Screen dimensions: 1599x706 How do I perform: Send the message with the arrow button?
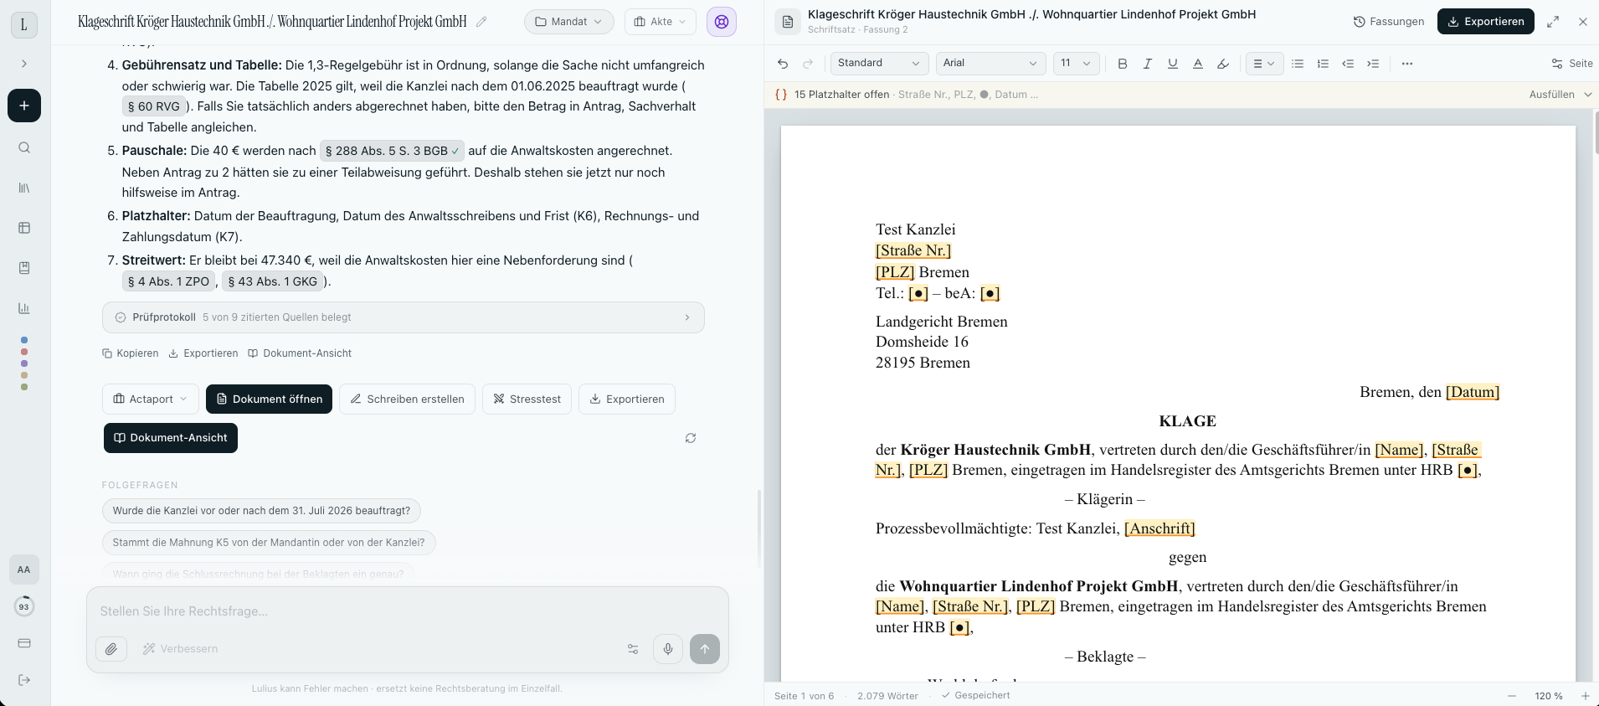click(705, 649)
